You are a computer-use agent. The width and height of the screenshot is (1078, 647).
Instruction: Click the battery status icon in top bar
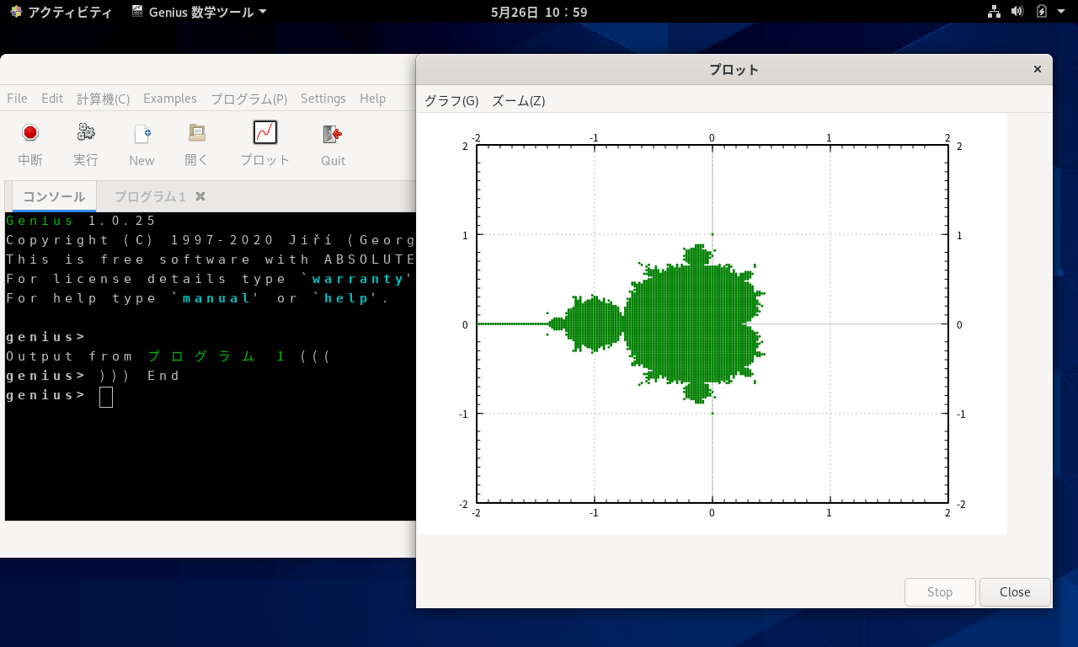pyautogui.click(x=1042, y=12)
